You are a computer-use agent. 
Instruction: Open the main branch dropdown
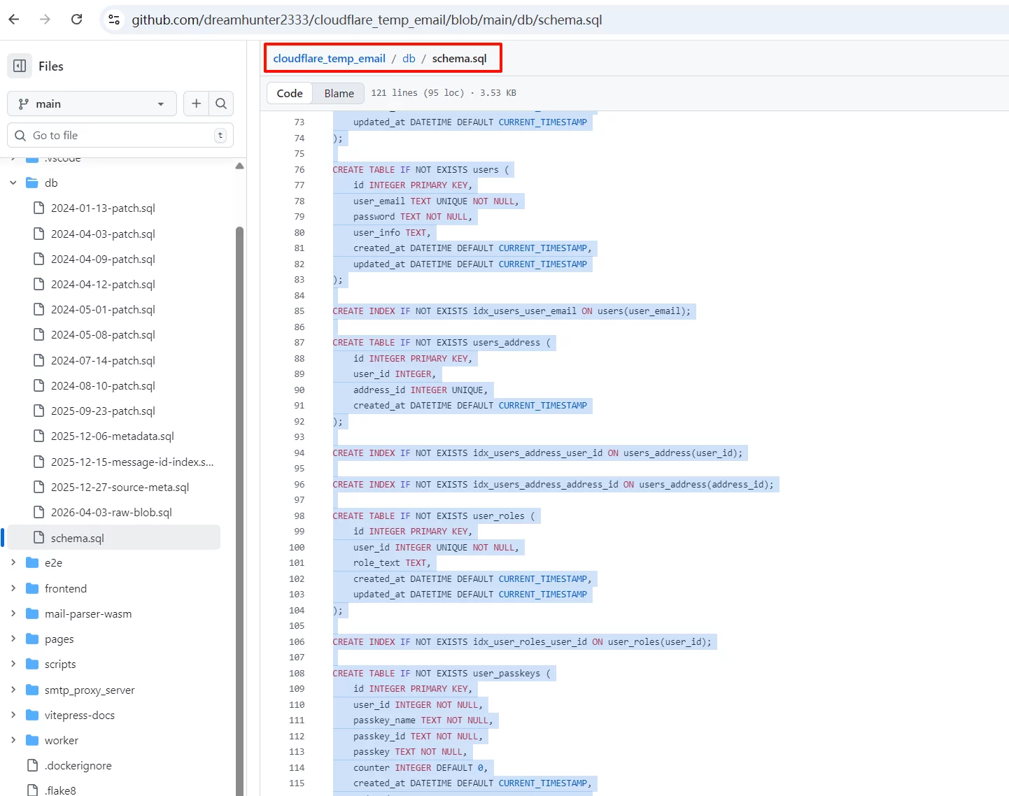(x=91, y=104)
